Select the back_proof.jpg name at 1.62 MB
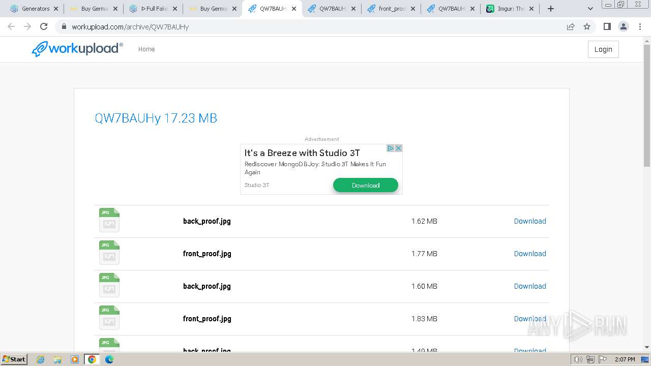This screenshot has height=366, width=651. point(207,221)
